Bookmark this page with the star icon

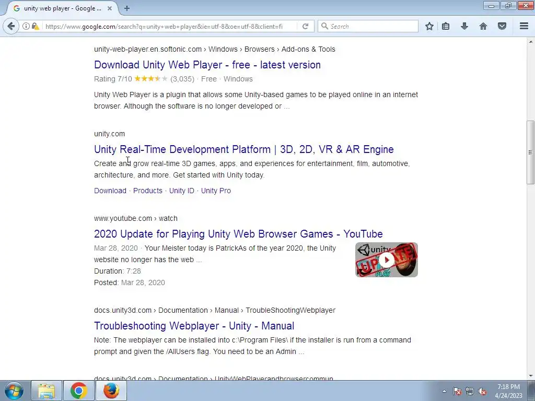[429, 26]
